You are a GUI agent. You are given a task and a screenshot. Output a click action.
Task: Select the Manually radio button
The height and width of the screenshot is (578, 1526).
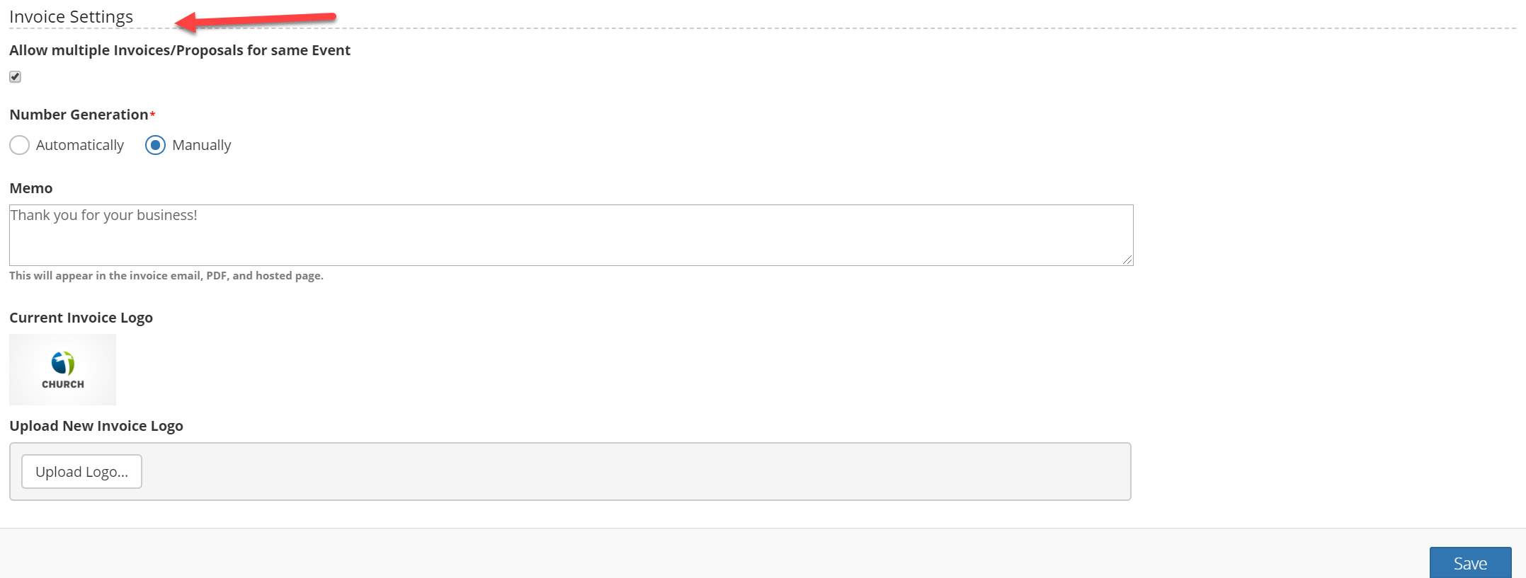(155, 145)
